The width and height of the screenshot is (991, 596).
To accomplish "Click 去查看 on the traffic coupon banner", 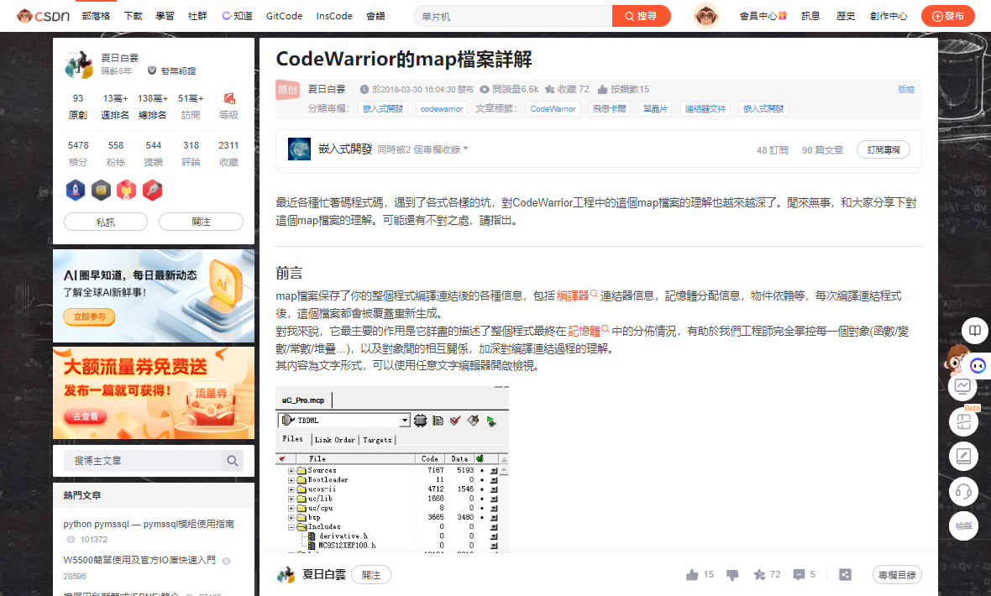I will 86,416.
